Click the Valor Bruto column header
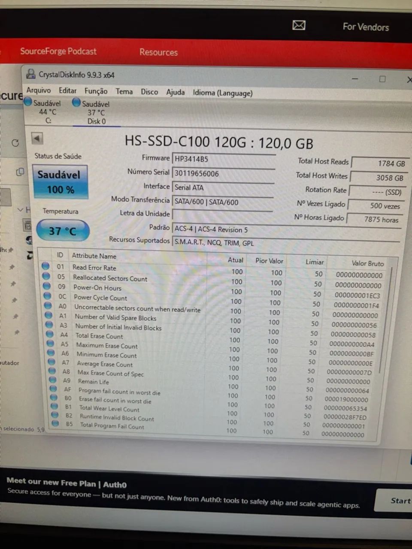This screenshot has width=412, height=549. click(368, 263)
